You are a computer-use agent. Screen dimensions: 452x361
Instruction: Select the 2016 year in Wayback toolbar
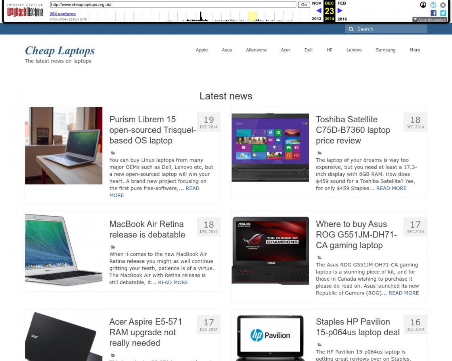(x=342, y=19)
